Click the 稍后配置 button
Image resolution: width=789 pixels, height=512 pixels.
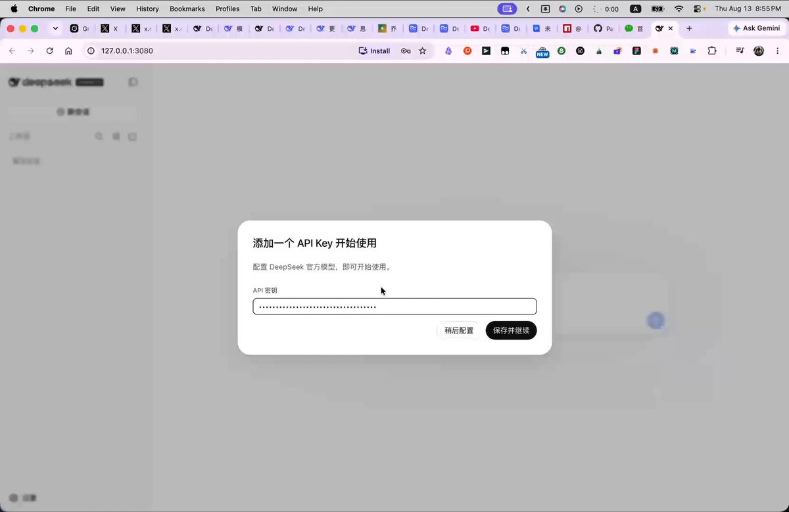[x=459, y=330]
